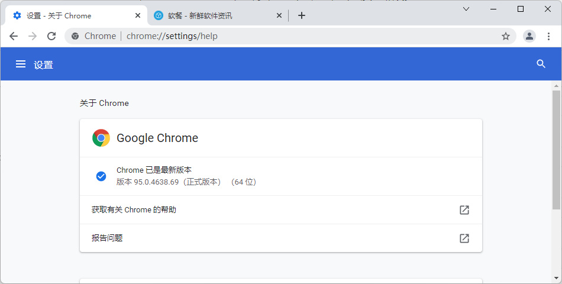Go back to the previous page
This screenshot has height=284, width=562.
click(x=14, y=36)
